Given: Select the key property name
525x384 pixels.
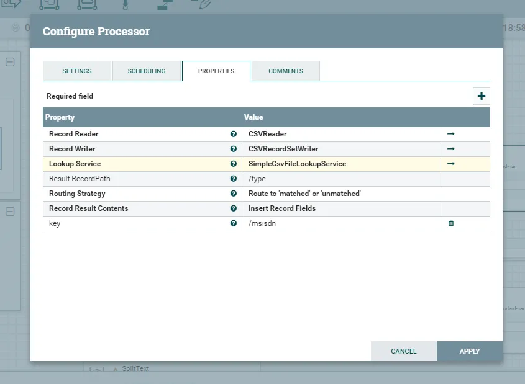Looking at the screenshot, I should [x=55, y=223].
